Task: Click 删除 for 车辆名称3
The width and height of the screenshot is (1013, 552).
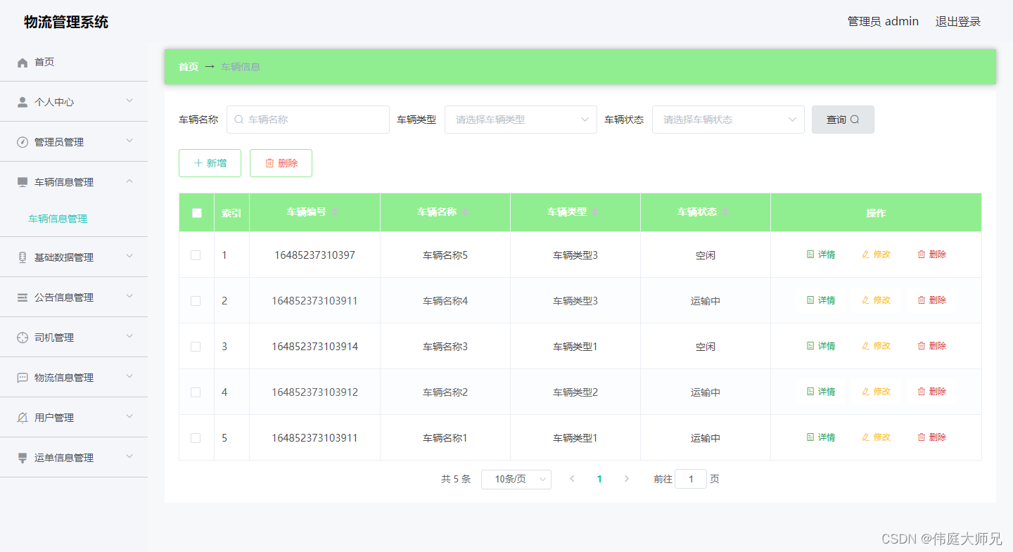Action: 932,346
